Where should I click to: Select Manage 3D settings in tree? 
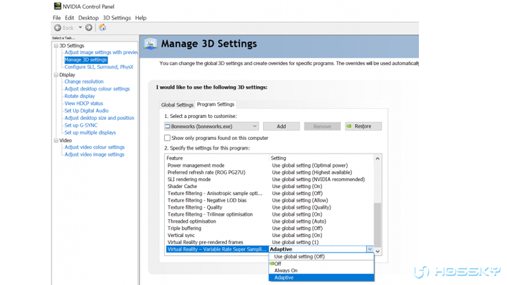[x=86, y=60]
